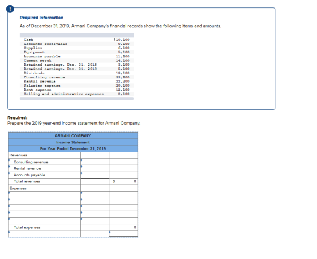Screen dimensions: 317x259
Task: Click the final net income amount field
Action: [123, 234]
